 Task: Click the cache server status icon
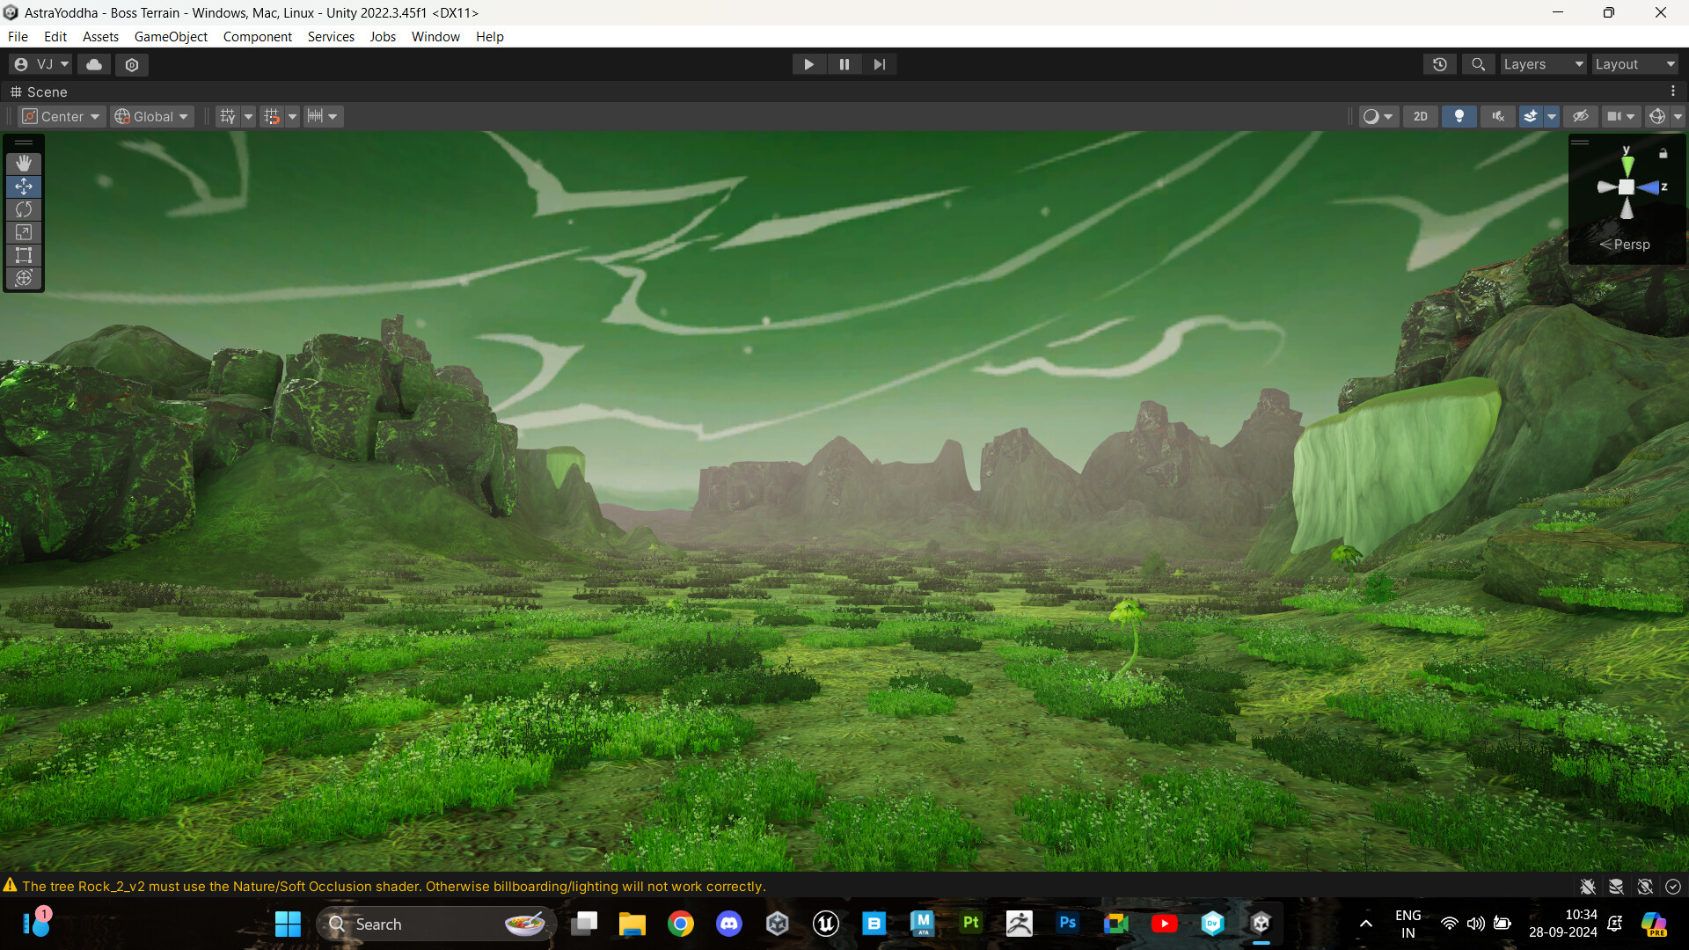pos(1616,887)
